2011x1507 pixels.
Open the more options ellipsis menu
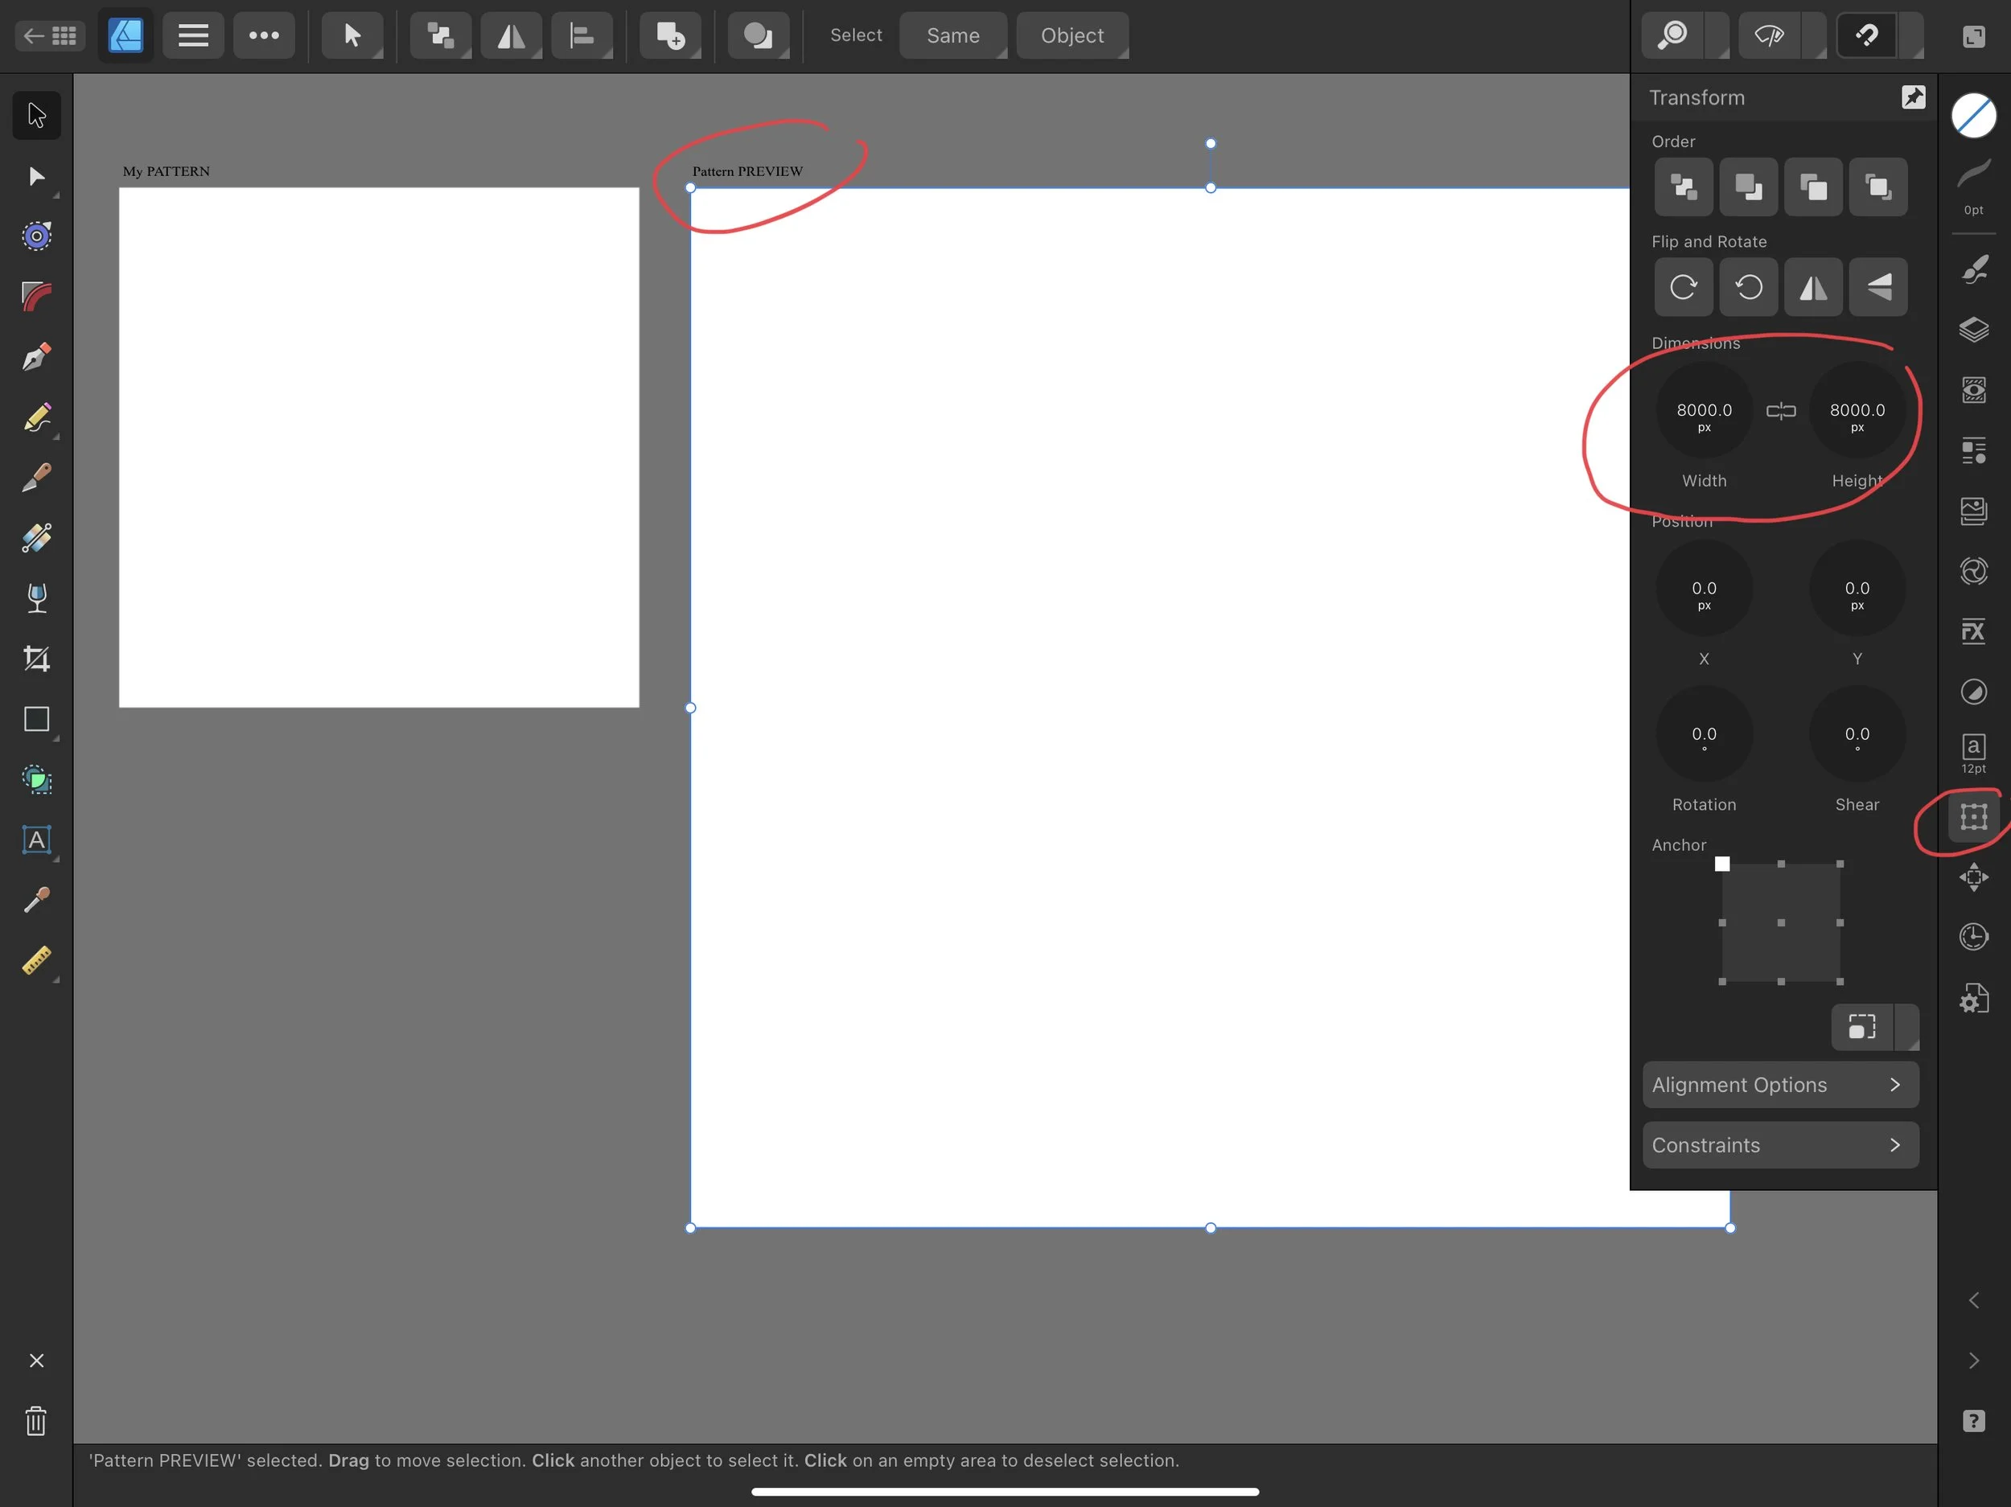tap(264, 35)
